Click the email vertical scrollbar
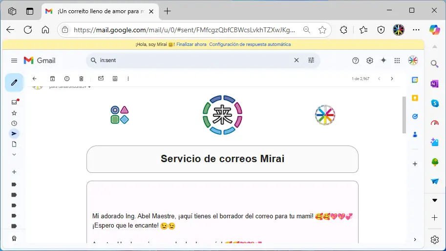446x251 pixels. pyautogui.click(x=404, y=115)
